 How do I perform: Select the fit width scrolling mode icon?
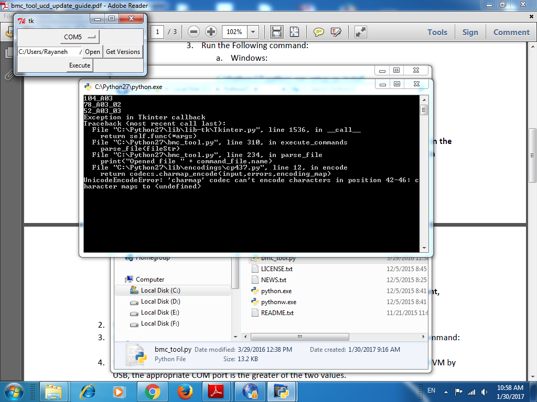pyautogui.click(x=276, y=32)
